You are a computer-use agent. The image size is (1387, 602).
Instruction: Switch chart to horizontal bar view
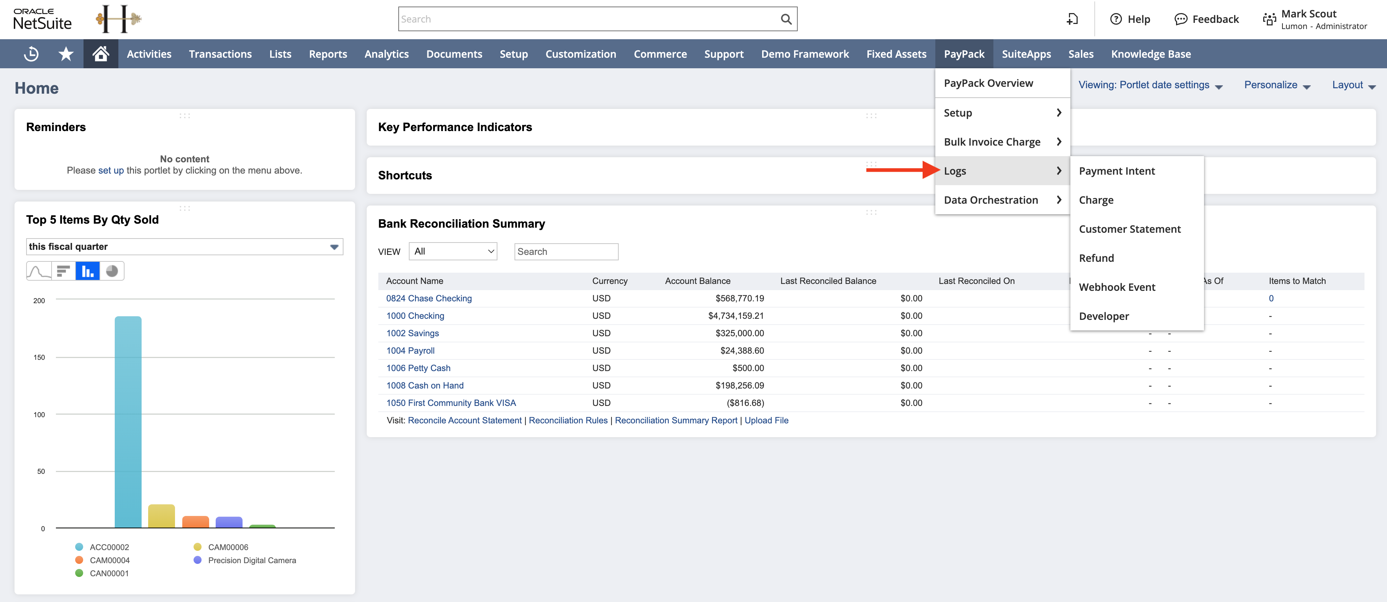(x=64, y=271)
